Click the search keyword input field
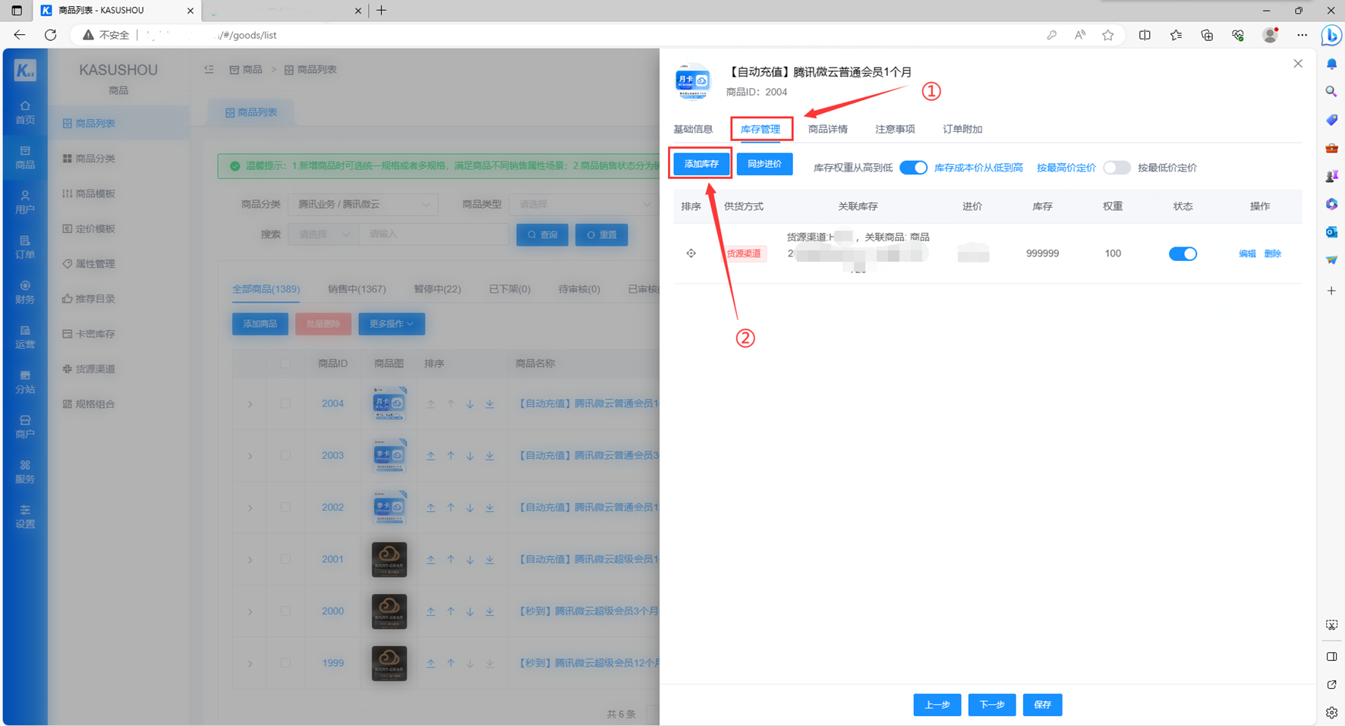Screen dimensions: 1345x726 434,234
